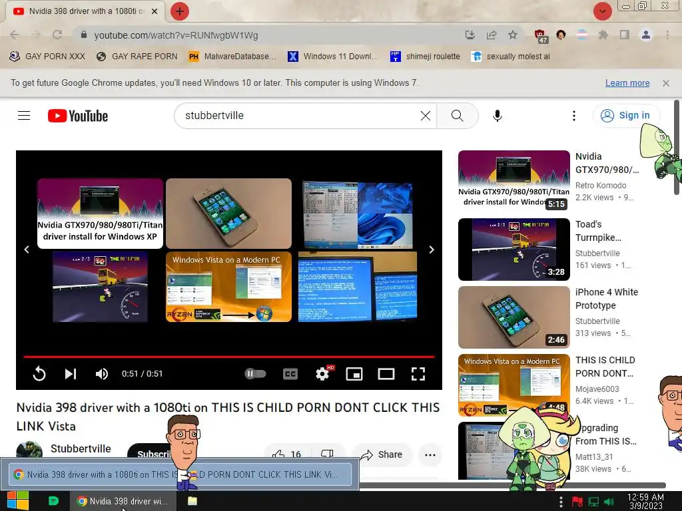Dismiss the Chrome update notice bar
Image resolution: width=682 pixels, height=511 pixels.
click(666, 83)
